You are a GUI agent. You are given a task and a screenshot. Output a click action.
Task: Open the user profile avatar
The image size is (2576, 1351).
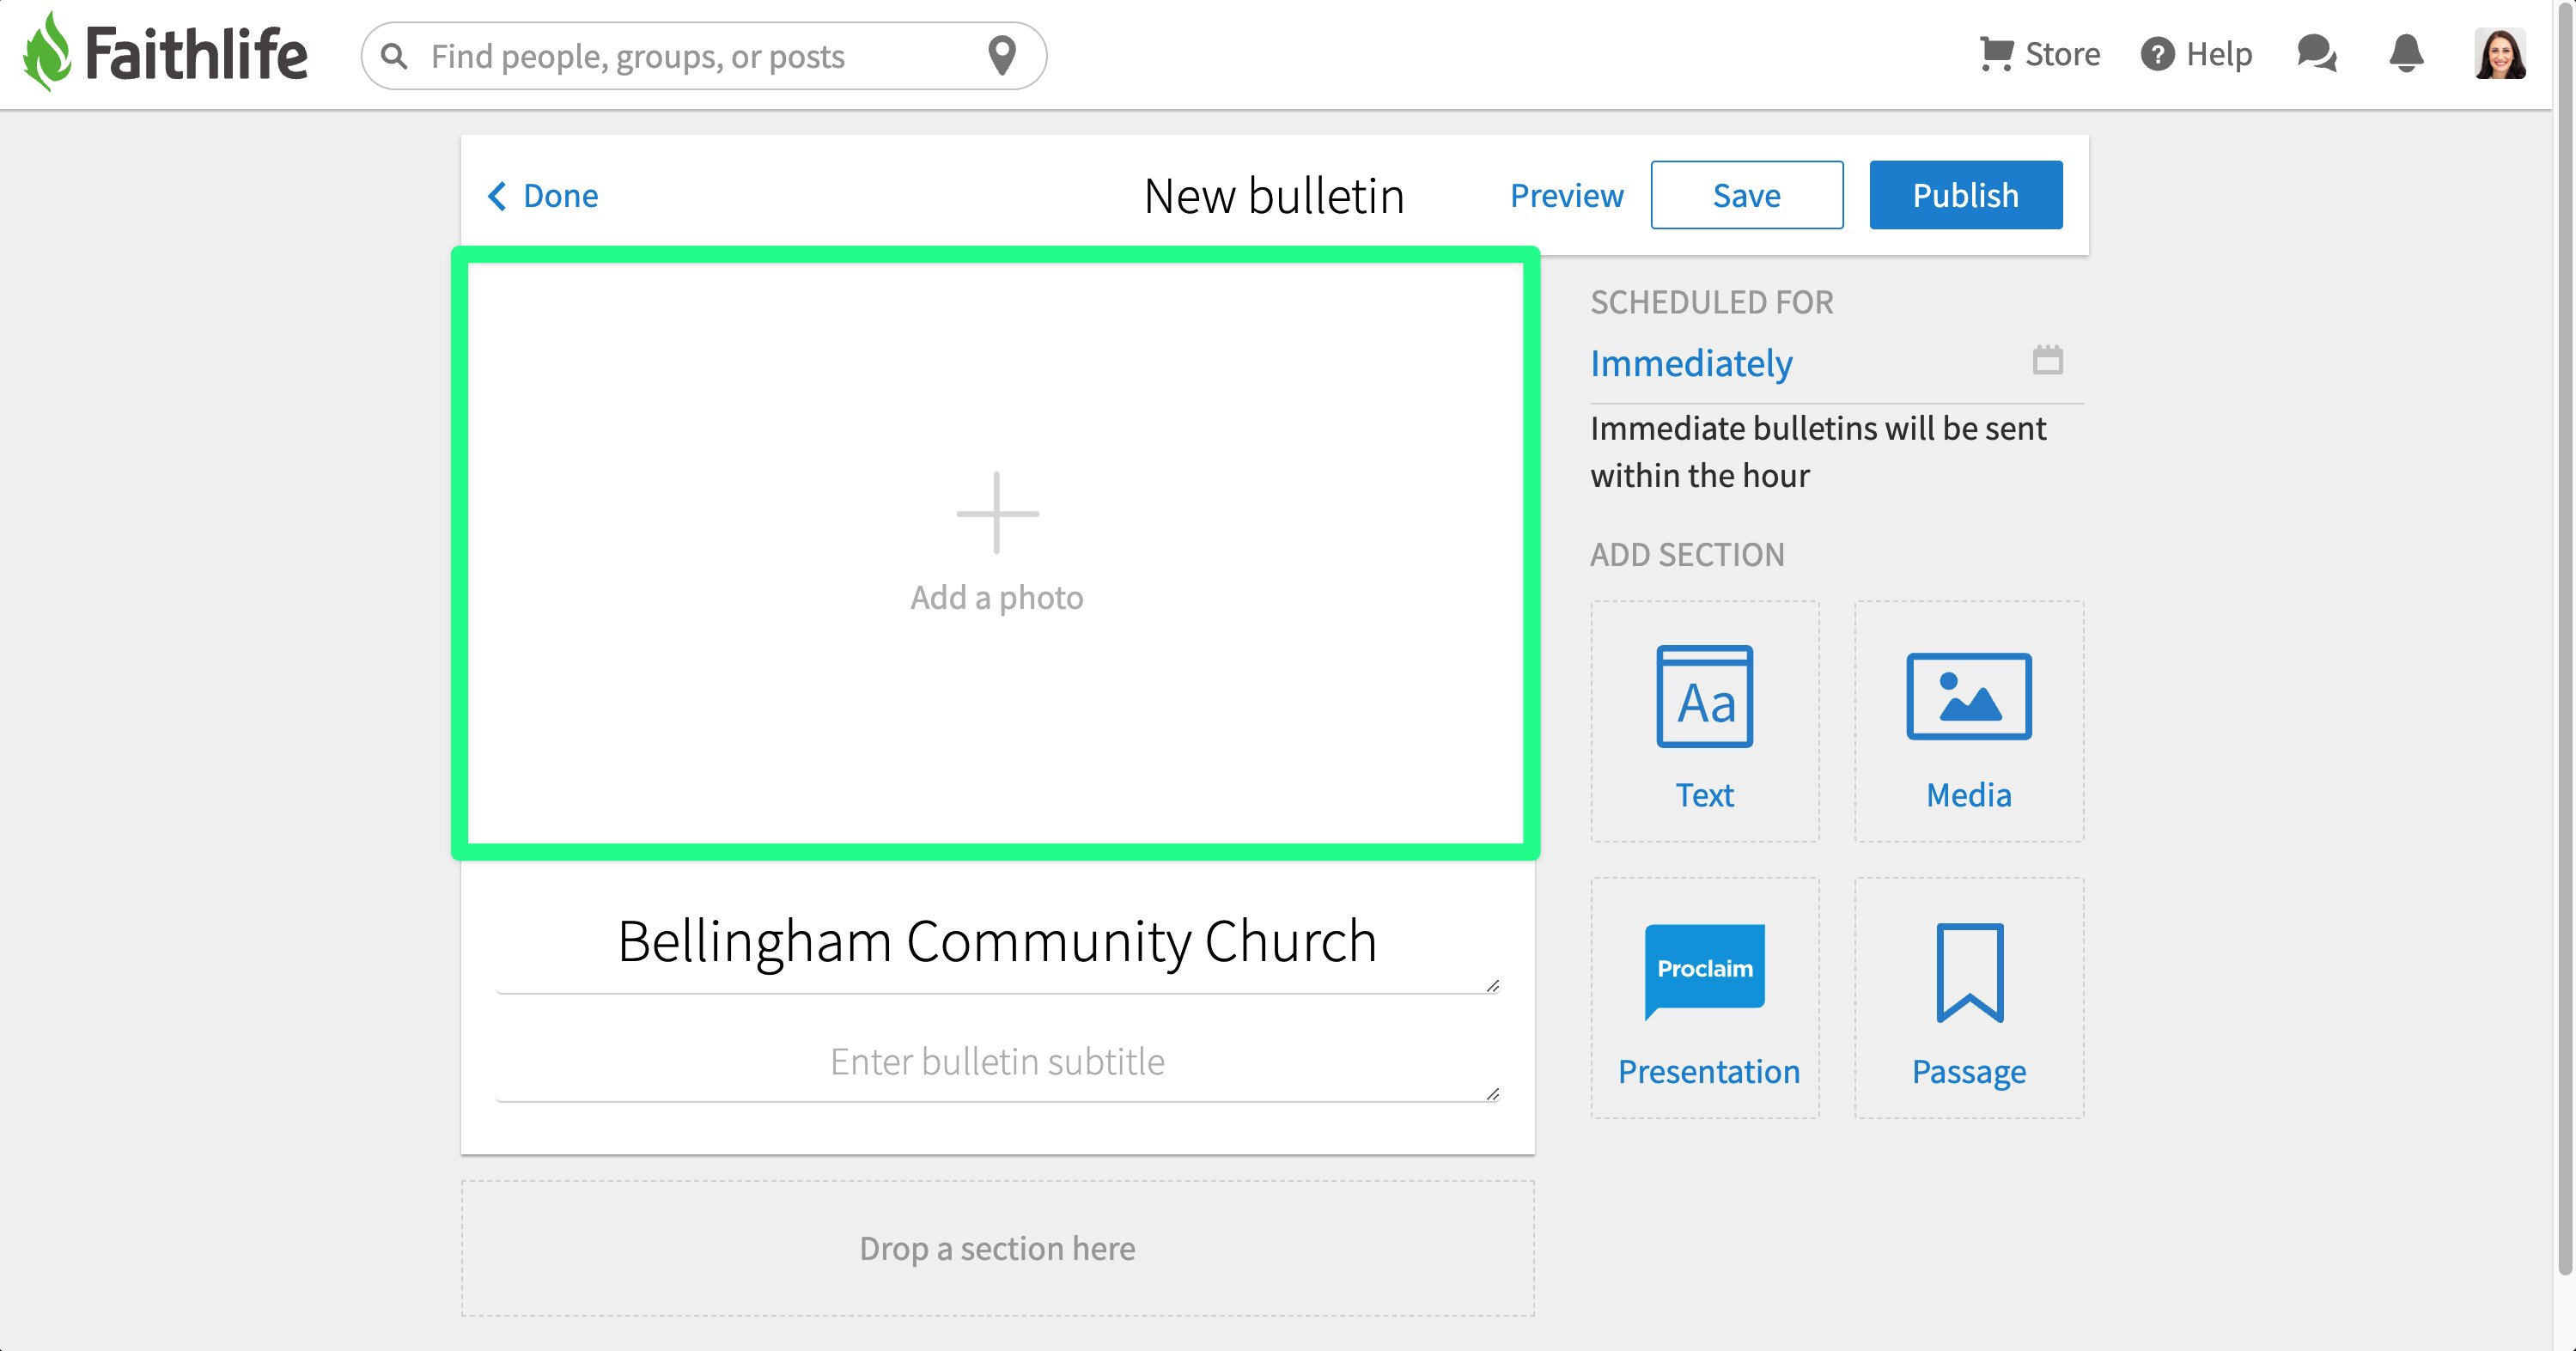pyautogui.click(x=2500, y=54)
